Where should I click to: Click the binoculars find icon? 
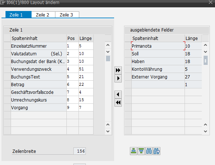[x=149, y=151]
